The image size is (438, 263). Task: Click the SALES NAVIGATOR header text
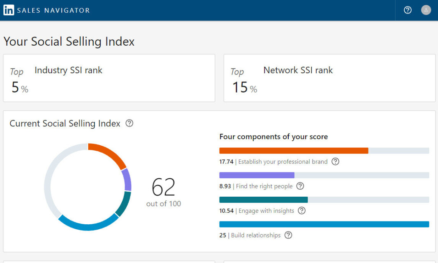click(53, 10)
